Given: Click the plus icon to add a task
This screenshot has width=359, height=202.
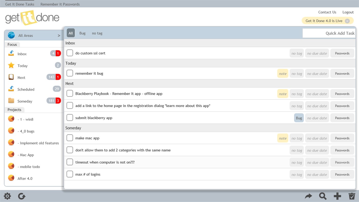Looking at the screenshot, I should [x=337, y=196].
